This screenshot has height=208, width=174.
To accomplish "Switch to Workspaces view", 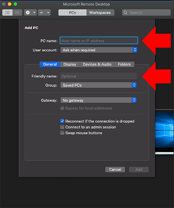I will pos(100,12).
